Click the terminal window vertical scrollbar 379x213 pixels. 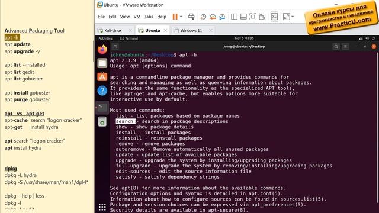377,128
